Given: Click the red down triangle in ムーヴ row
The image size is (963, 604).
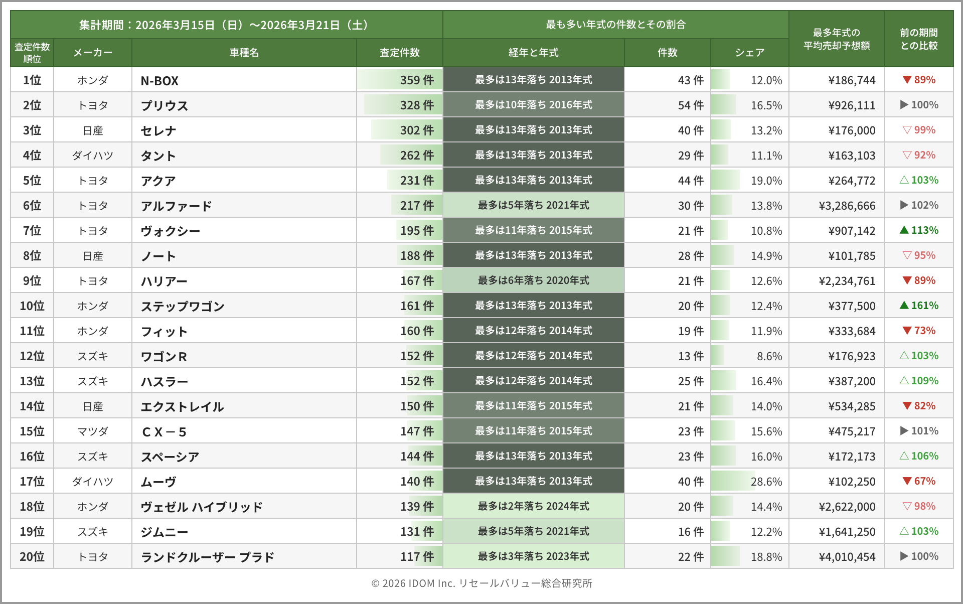Looking at the screenshot, I should (x=906, y=481).
